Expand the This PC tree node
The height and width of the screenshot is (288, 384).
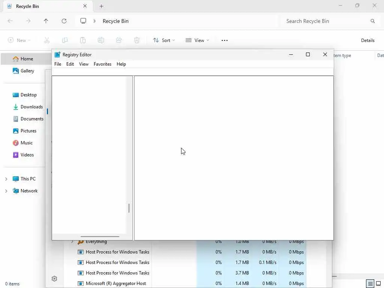(x=6, y=179)
